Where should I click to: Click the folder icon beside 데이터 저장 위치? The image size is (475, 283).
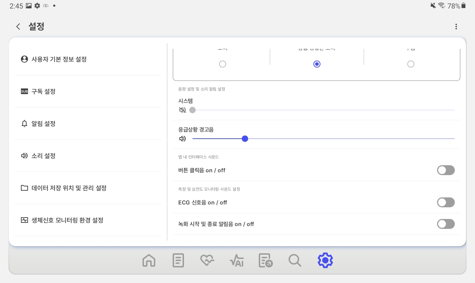24,188
